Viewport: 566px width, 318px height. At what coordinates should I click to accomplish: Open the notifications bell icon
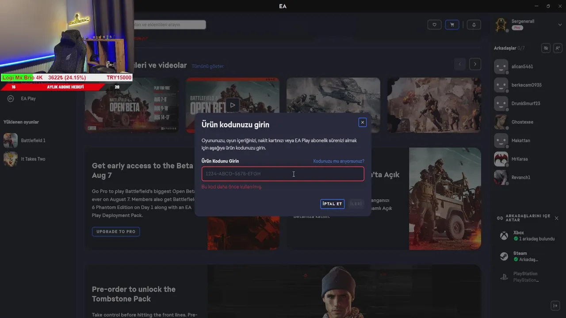point(474,25)
